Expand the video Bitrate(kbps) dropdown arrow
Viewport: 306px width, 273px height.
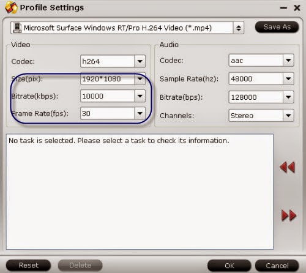(140, 96)
